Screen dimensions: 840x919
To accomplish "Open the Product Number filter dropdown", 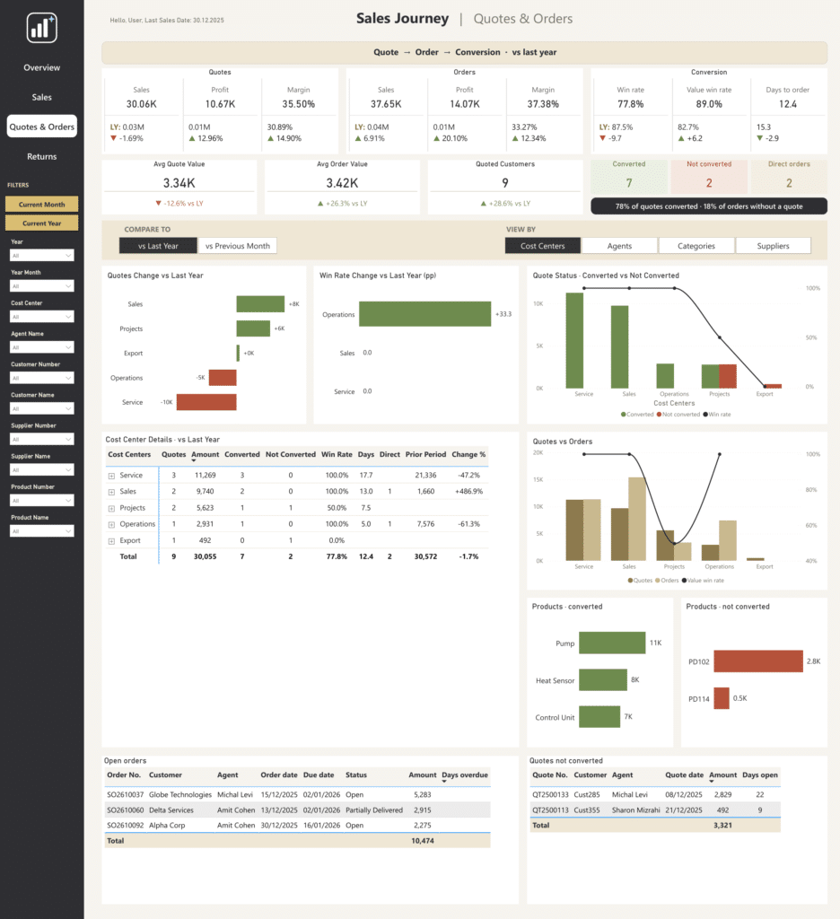I will click(x=42, y=501).
